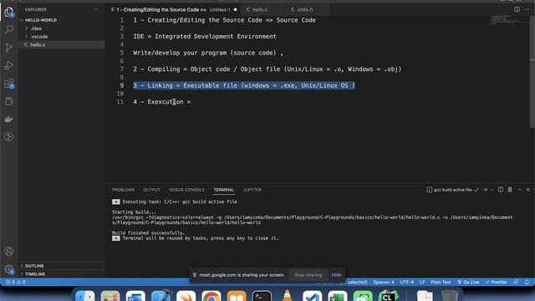
Task: Open Terminal app from the Dock
Action: [262, 296]
